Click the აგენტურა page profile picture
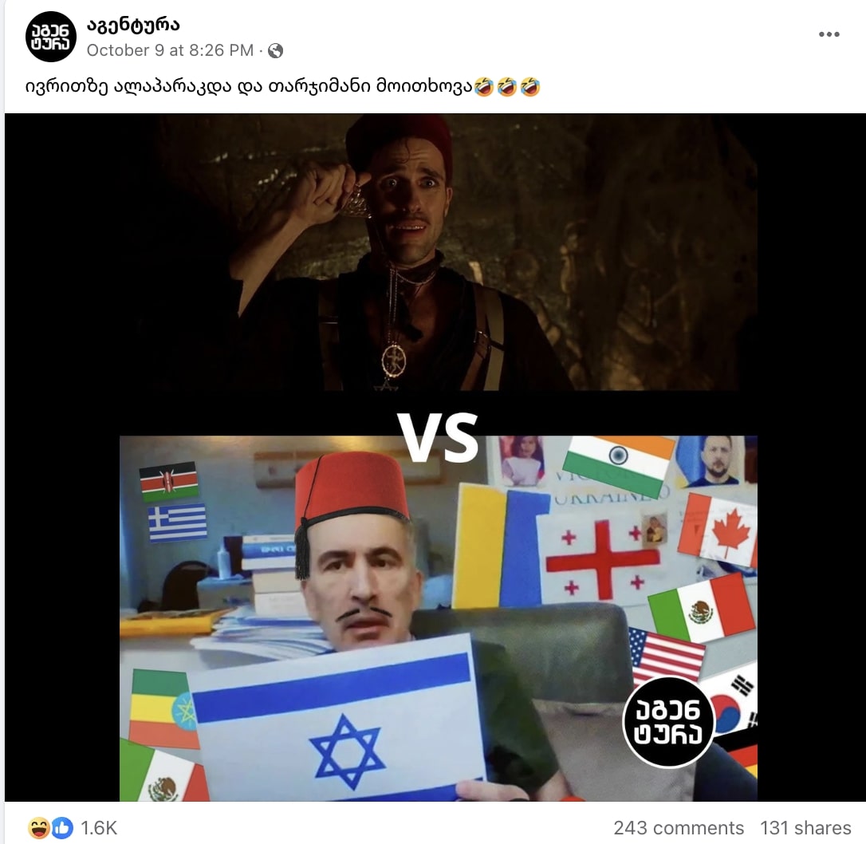This screenshot has height=844, width=866. 51,37
